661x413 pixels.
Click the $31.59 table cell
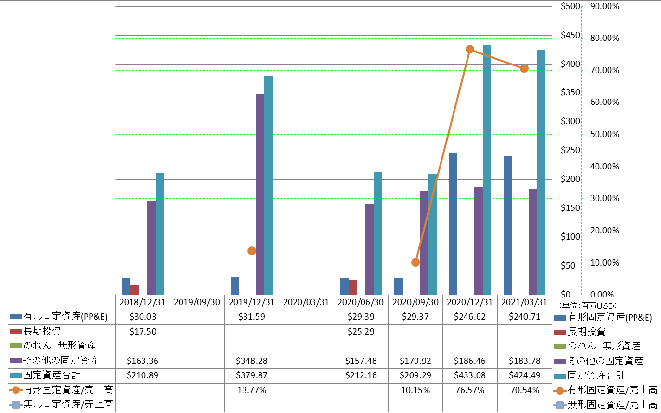coord(252,317)
